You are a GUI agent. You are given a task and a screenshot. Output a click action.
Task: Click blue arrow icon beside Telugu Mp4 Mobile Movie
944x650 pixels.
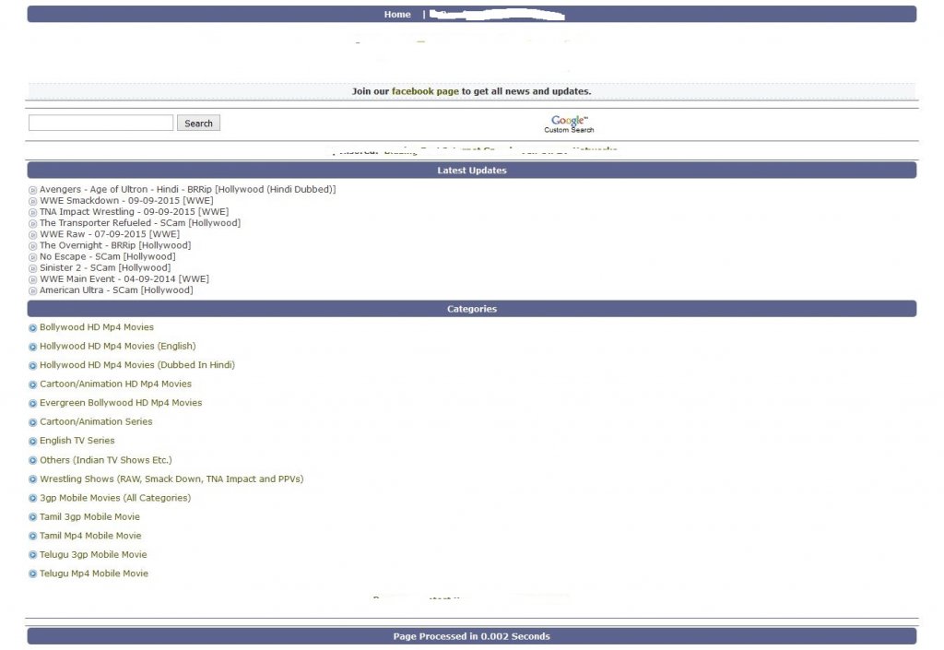click(32, 574)
